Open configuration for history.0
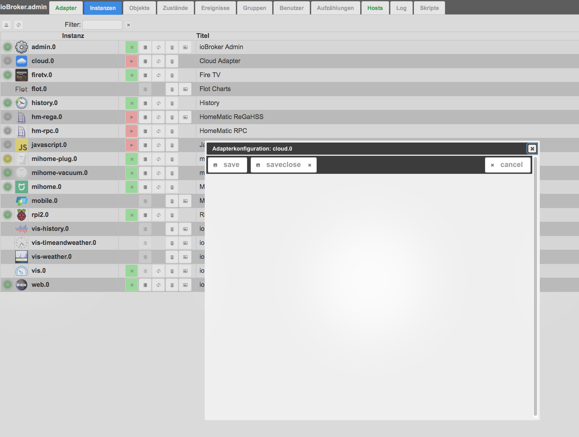 [145, 103]
